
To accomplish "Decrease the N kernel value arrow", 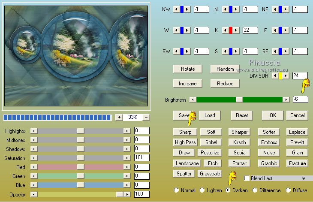I will (226, 9).
